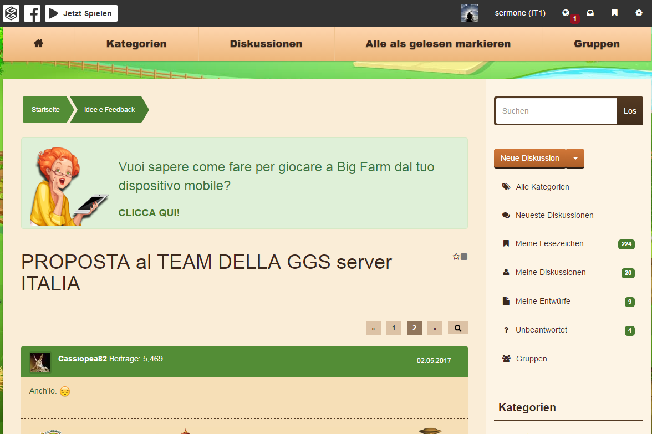Click the Goodgame Studios logo icon
The height and width of the screenshot is (434, 652).
pos(11,13)
